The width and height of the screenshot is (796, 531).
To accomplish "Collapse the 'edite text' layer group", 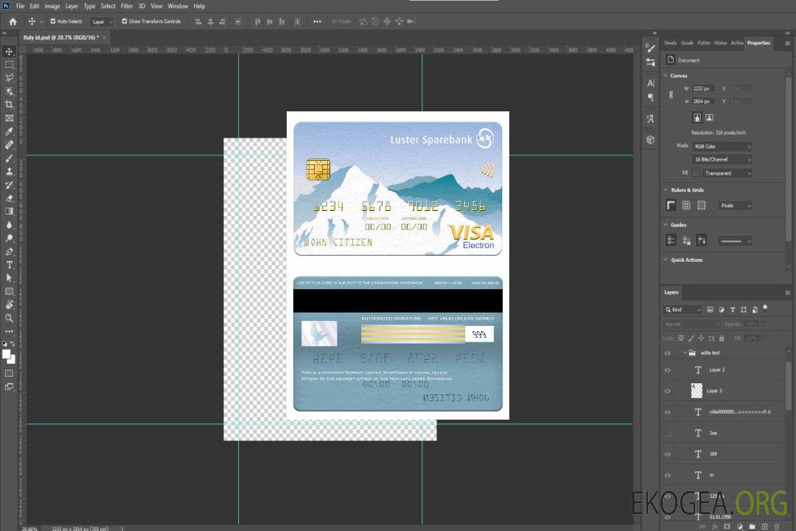I will point(684,353).
